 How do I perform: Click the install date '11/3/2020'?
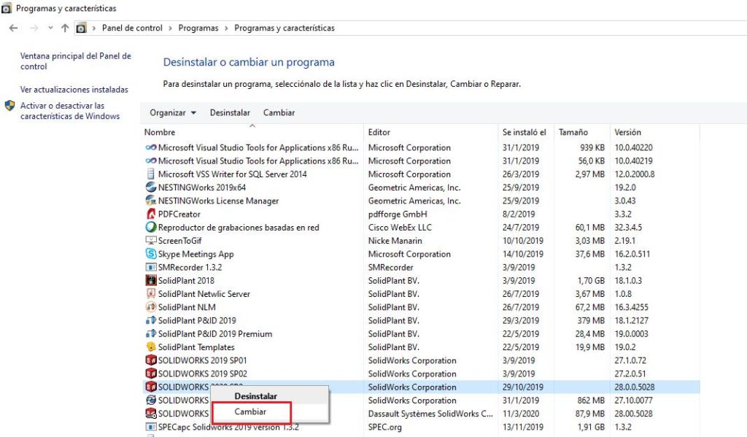pyautogui.click(x=521, y=414)
